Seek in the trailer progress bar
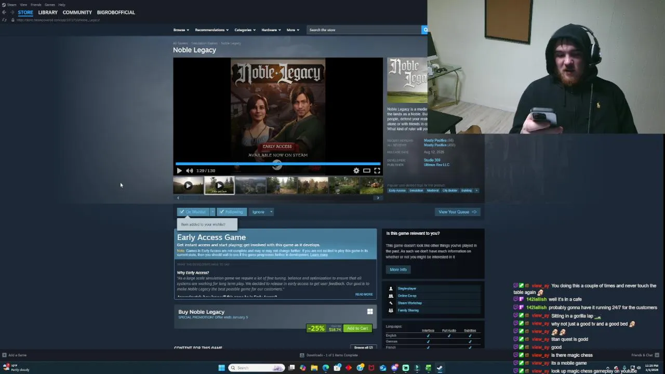The height and width of the screenshot is (374, 665). pyautogui.click(x=278, y=164)
